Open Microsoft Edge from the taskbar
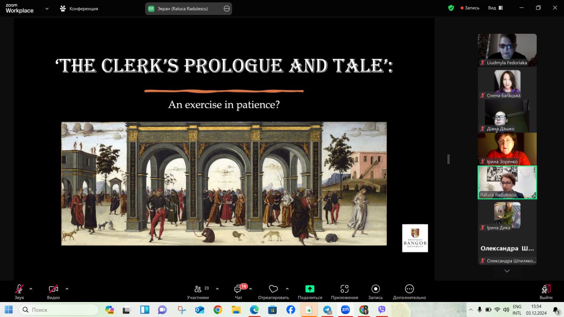Screen dimensions: 564x317 pos(254,310)
